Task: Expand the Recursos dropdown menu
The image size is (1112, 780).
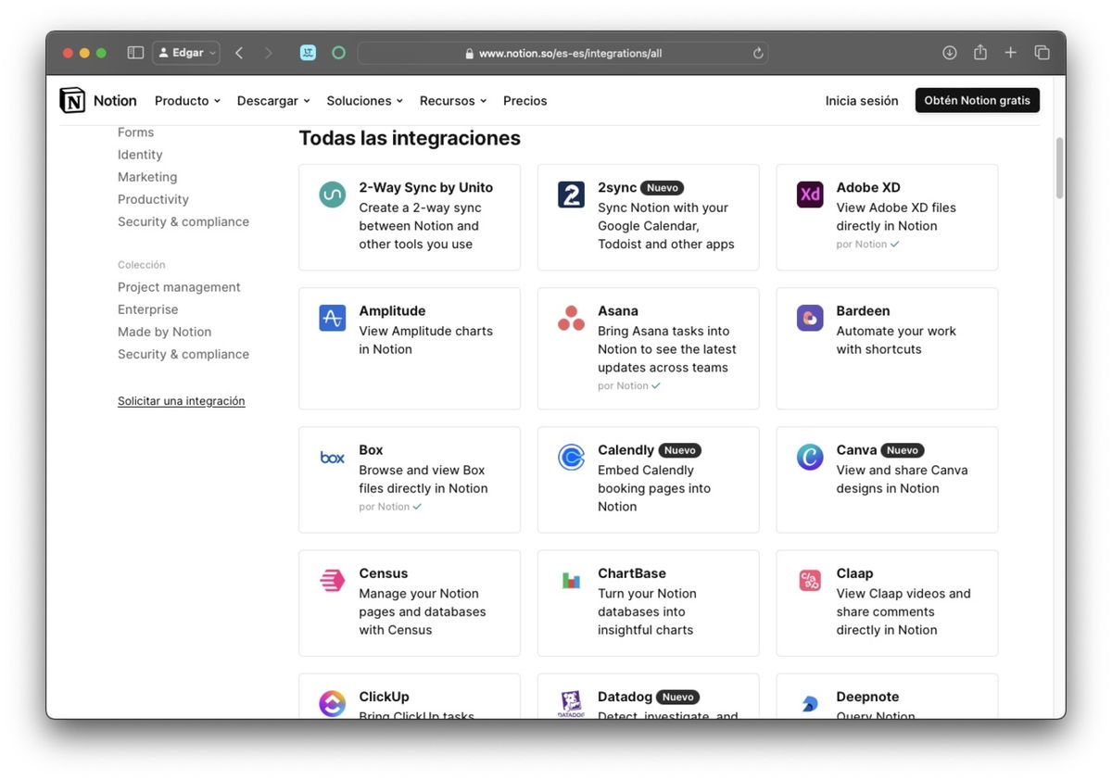Action: (x=452, y=100)
